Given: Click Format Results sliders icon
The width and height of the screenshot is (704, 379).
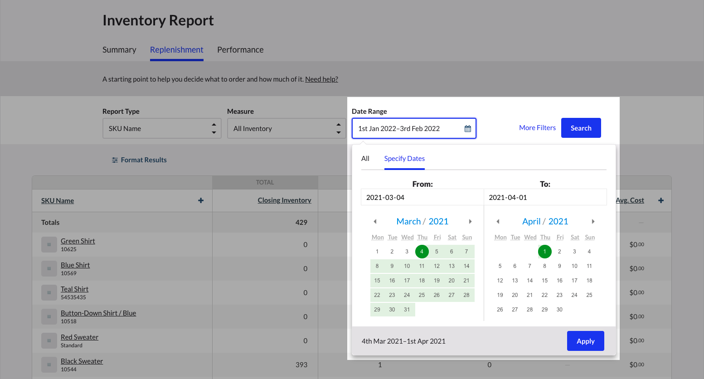Looking at the screenshot, I should (115, 160).
